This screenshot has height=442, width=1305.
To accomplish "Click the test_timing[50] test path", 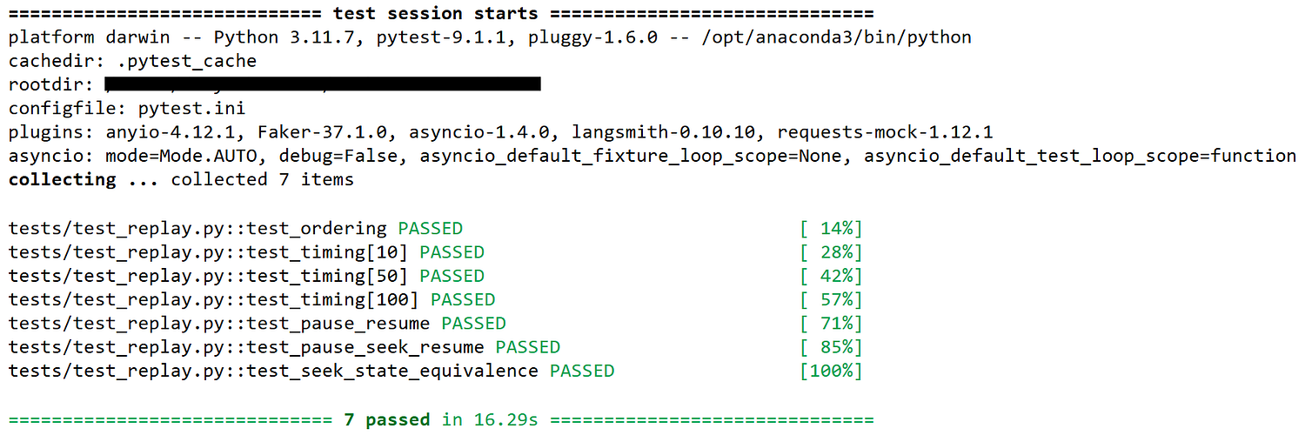I will (x=209, y=276).
